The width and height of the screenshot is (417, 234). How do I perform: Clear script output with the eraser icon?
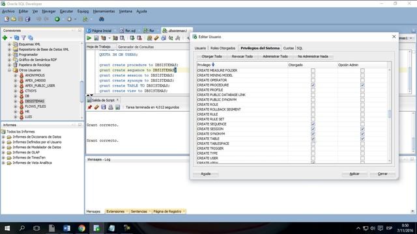click(96, 107)
